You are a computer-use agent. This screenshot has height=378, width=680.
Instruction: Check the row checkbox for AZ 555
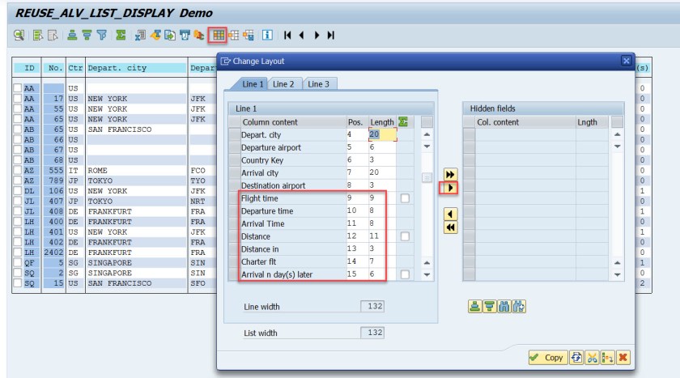pos(17,170)
